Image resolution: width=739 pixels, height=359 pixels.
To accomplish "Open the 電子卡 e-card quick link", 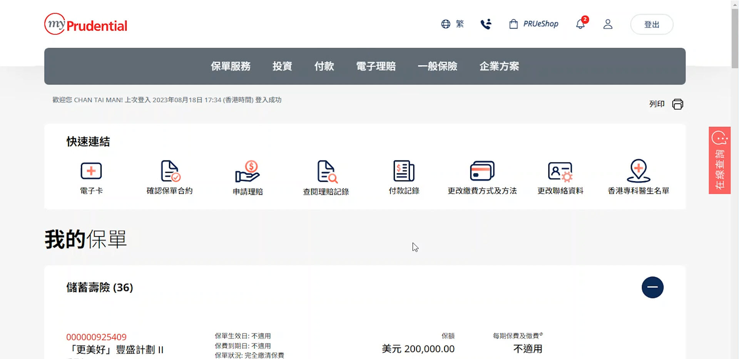I will 91,171.
